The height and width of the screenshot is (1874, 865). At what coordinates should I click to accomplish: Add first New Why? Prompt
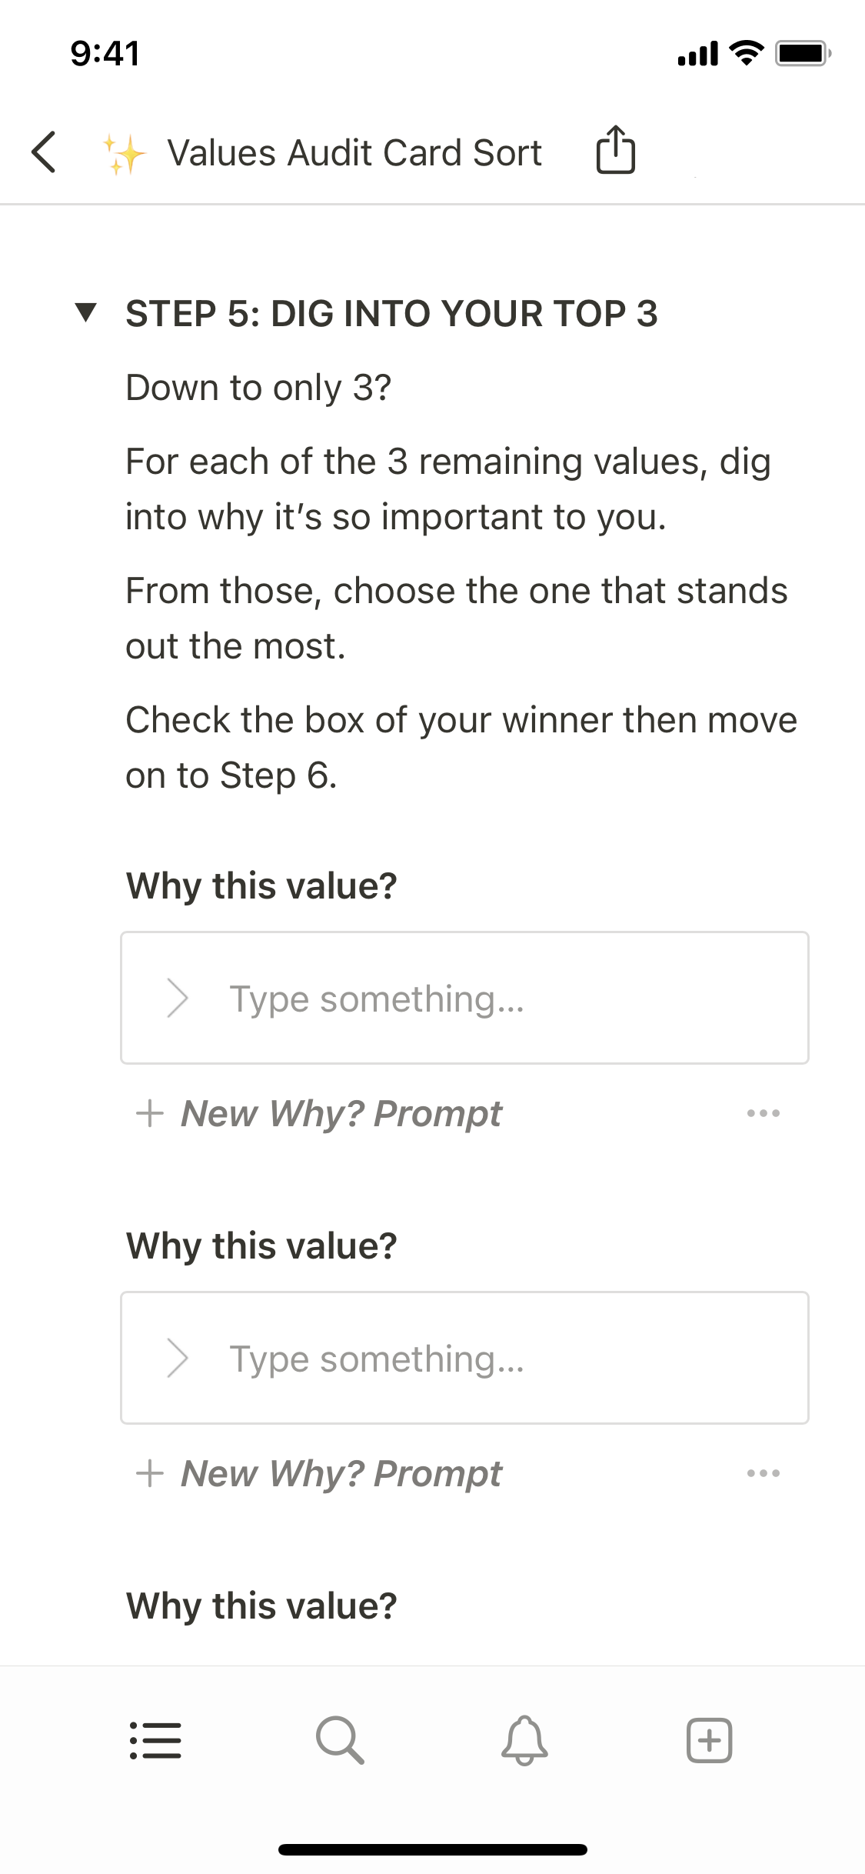coord(341,1113)
